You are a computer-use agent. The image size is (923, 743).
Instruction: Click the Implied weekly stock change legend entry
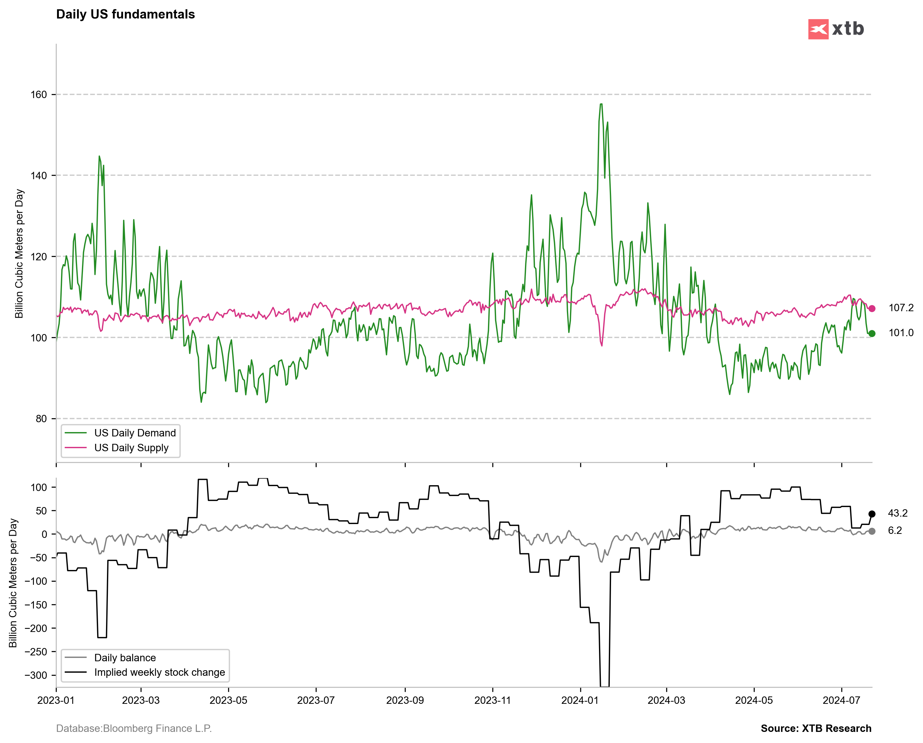point(159,672)
